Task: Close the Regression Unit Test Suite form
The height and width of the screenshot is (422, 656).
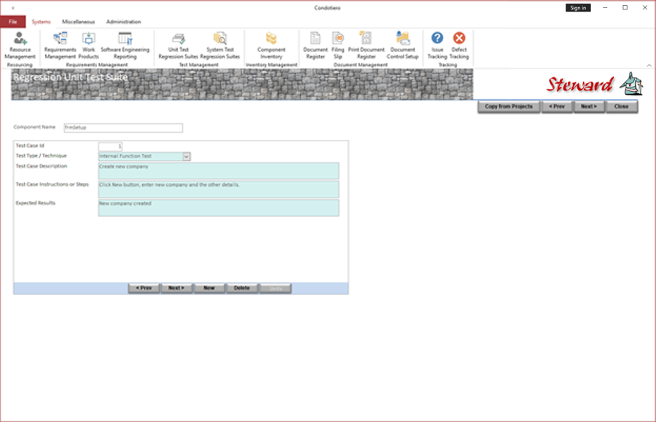Action: click(x=621, y=106)
